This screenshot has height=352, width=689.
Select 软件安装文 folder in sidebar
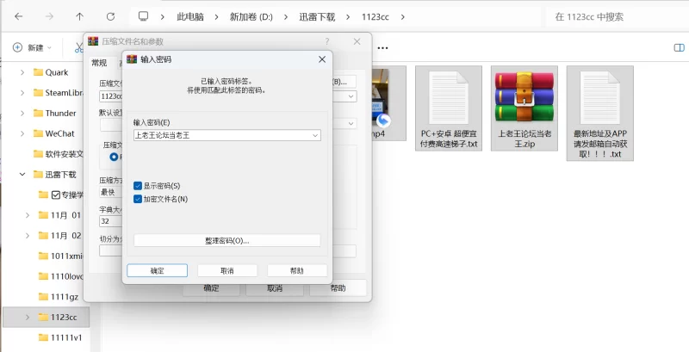pos(58,154)
